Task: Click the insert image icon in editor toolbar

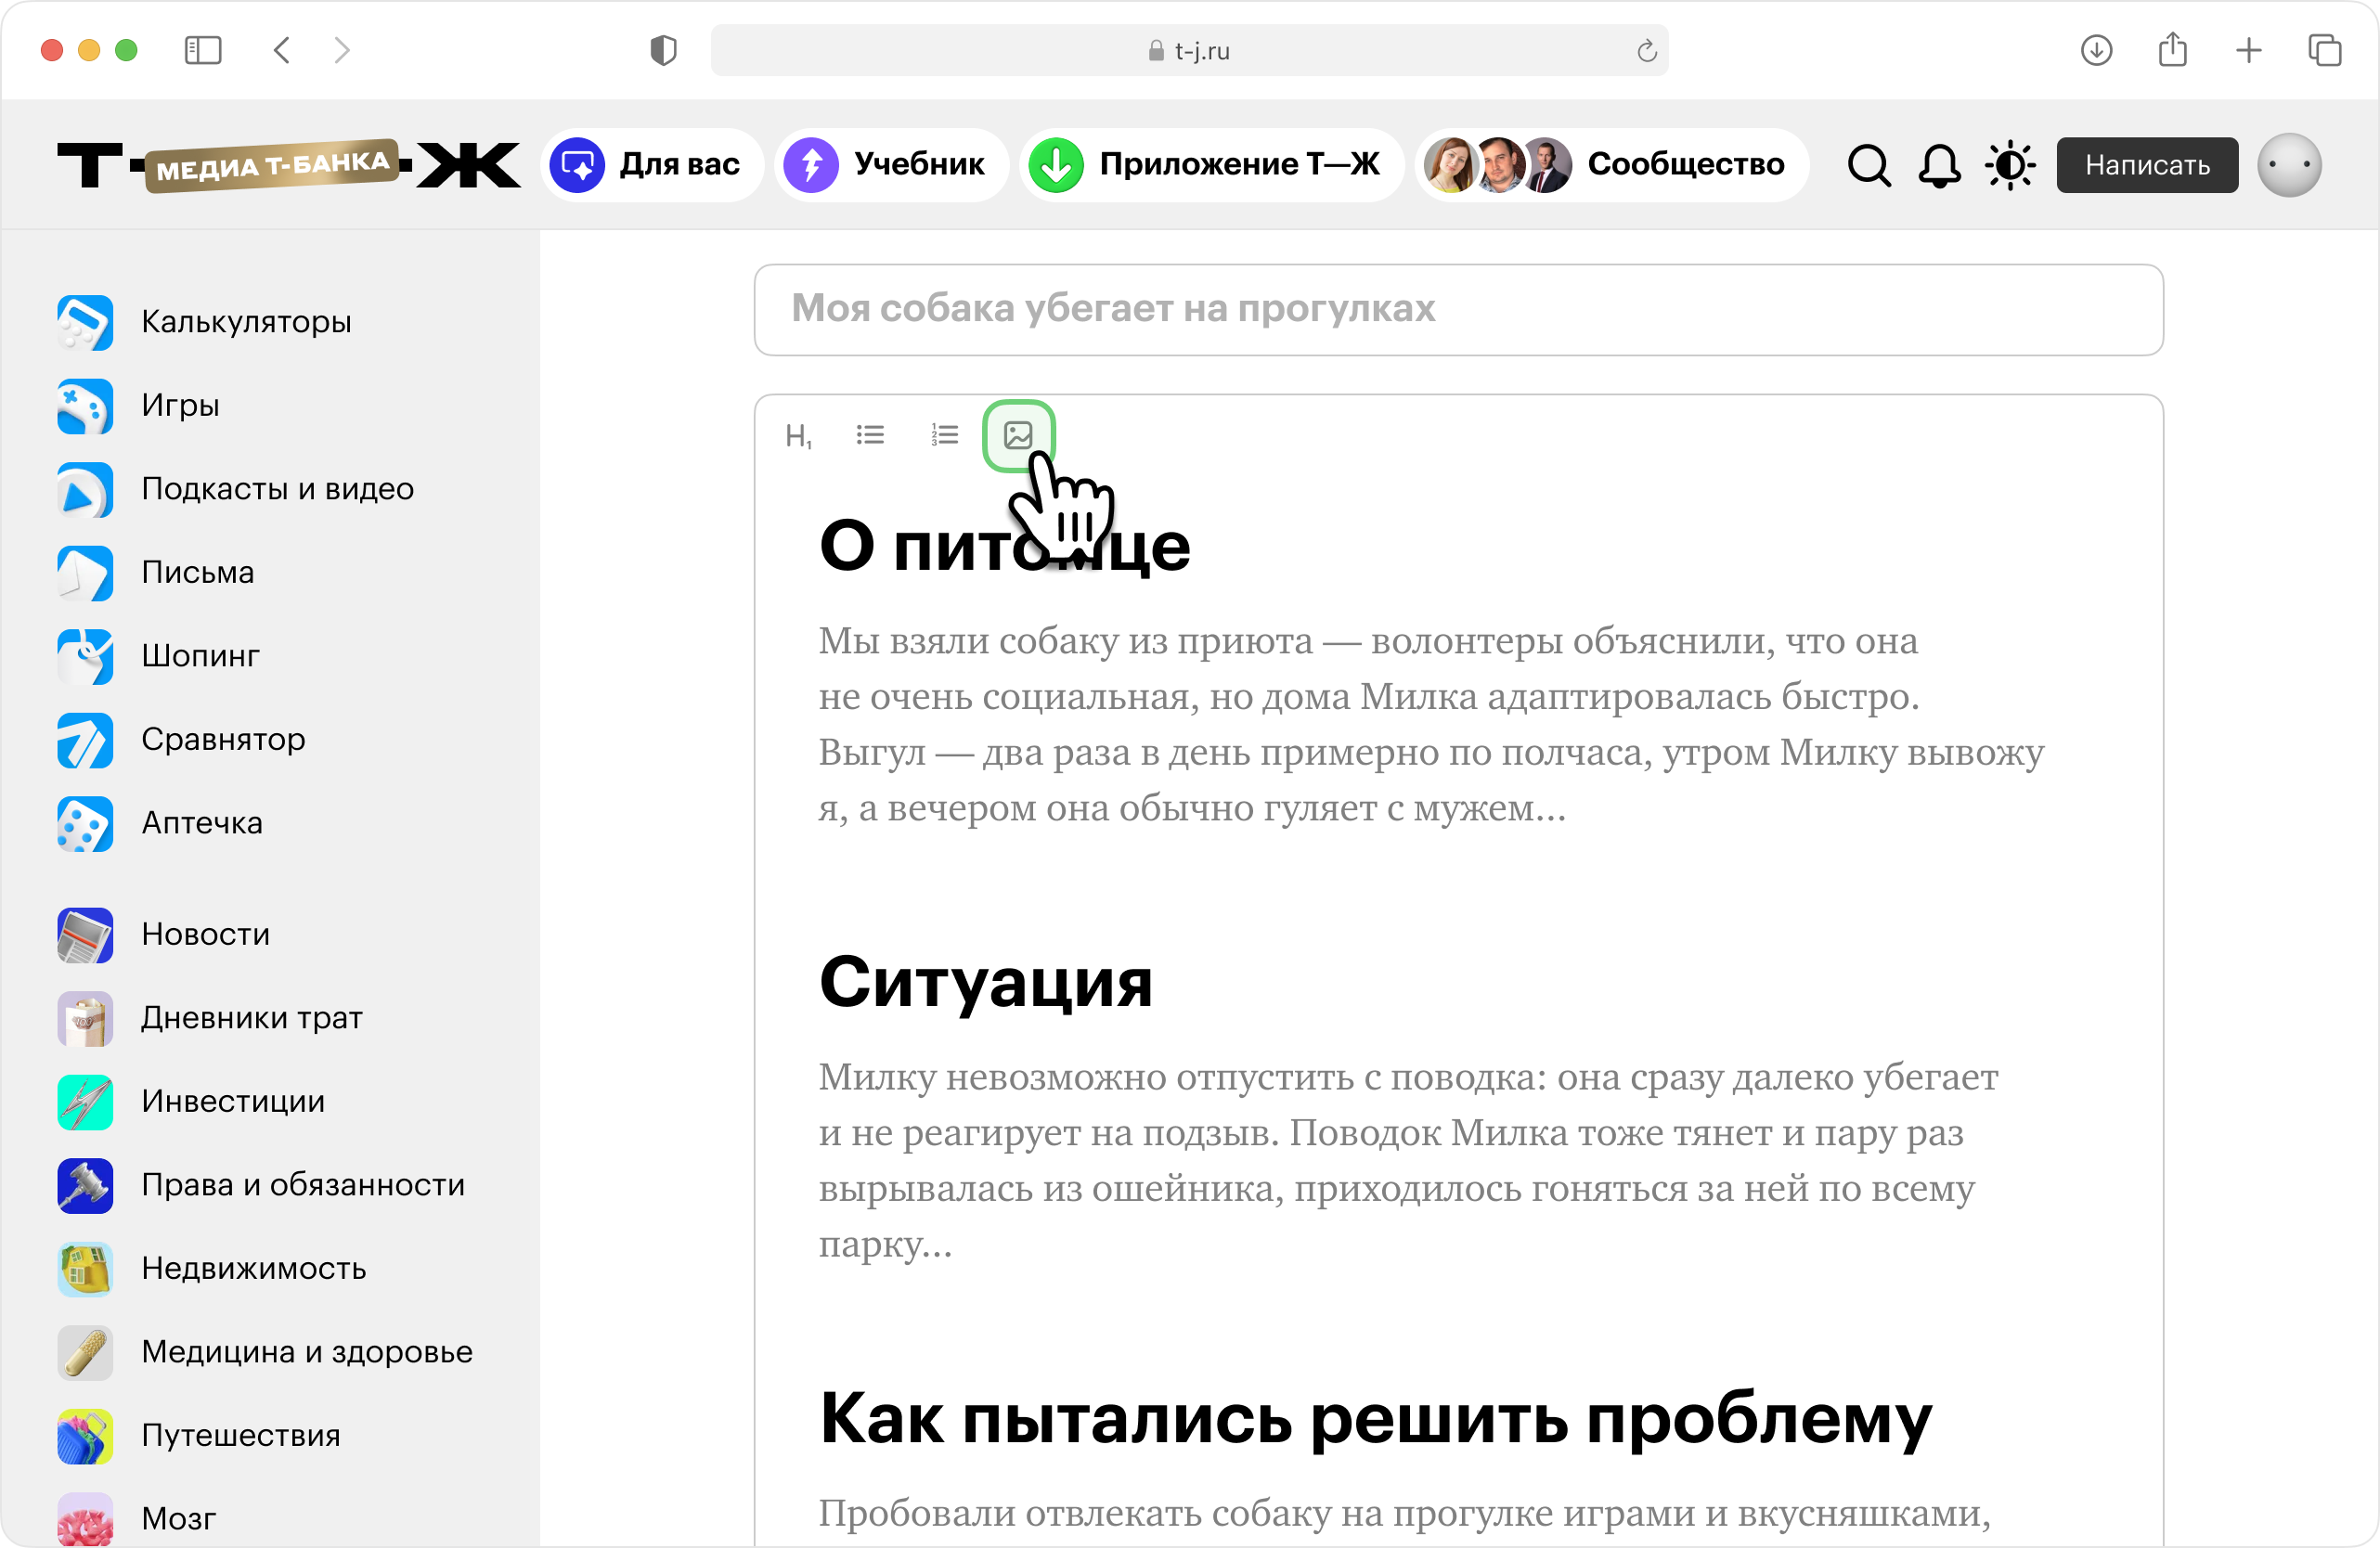Action: (1018, 435)
